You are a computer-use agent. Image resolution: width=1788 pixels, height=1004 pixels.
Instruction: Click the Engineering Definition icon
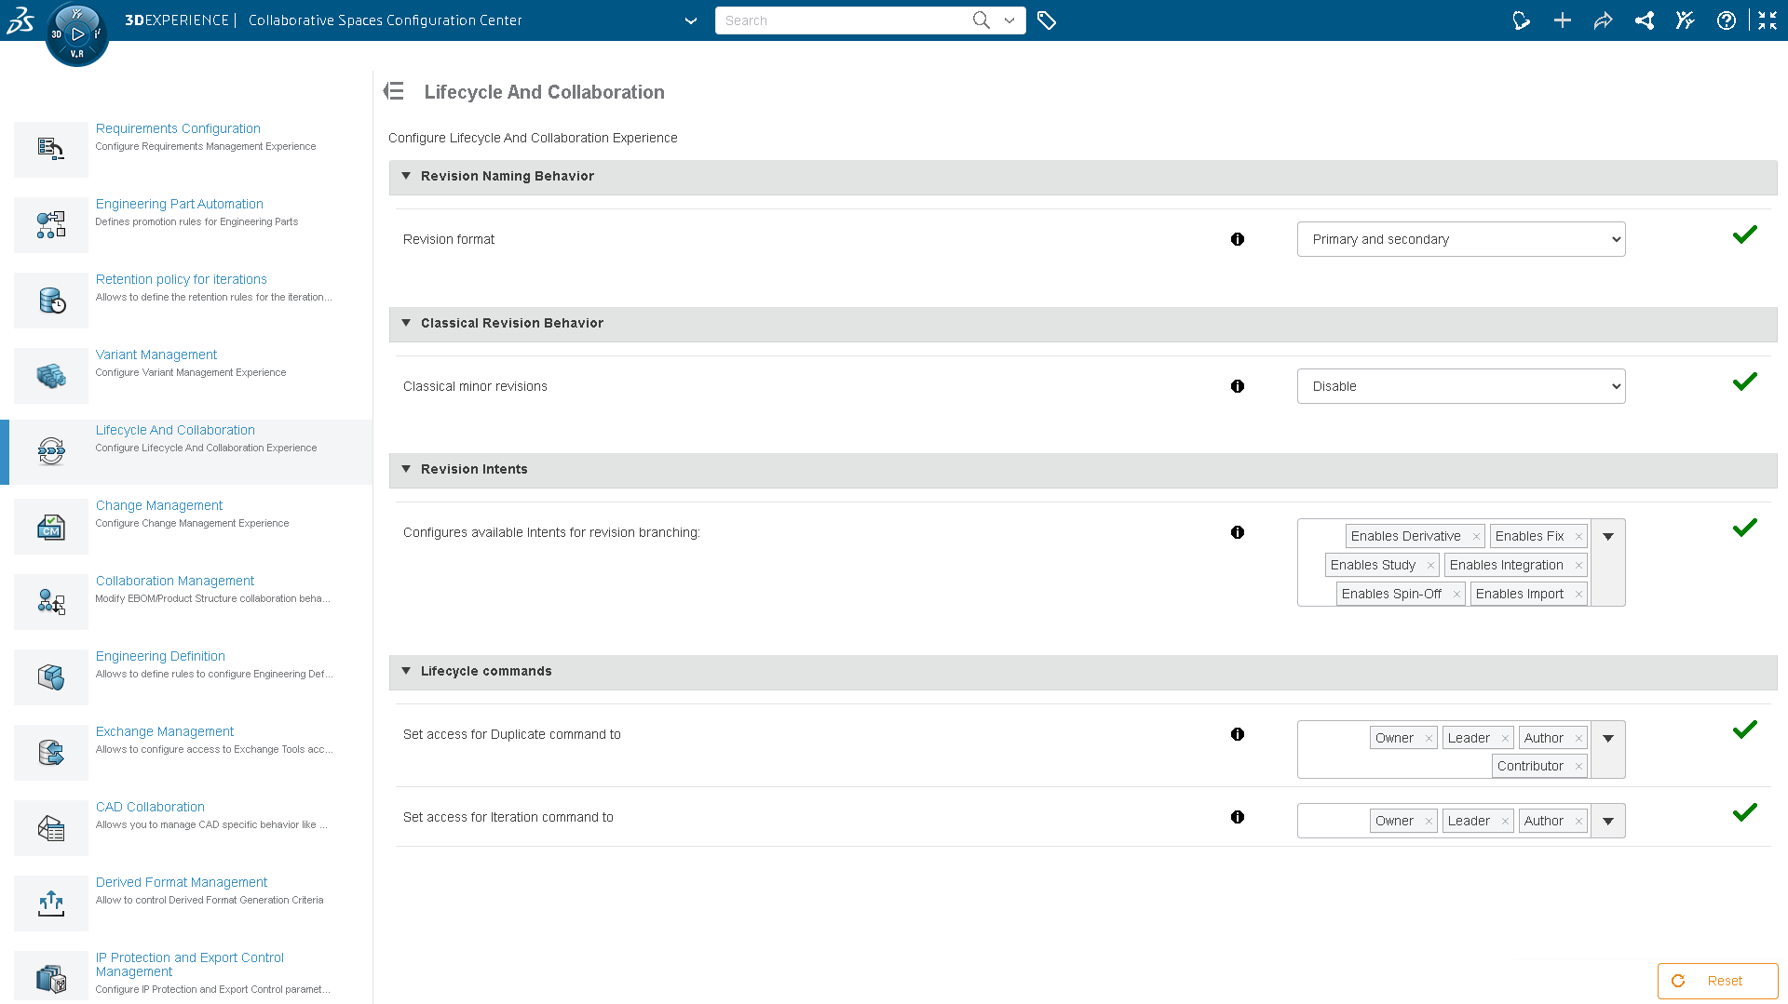(51, 677)
